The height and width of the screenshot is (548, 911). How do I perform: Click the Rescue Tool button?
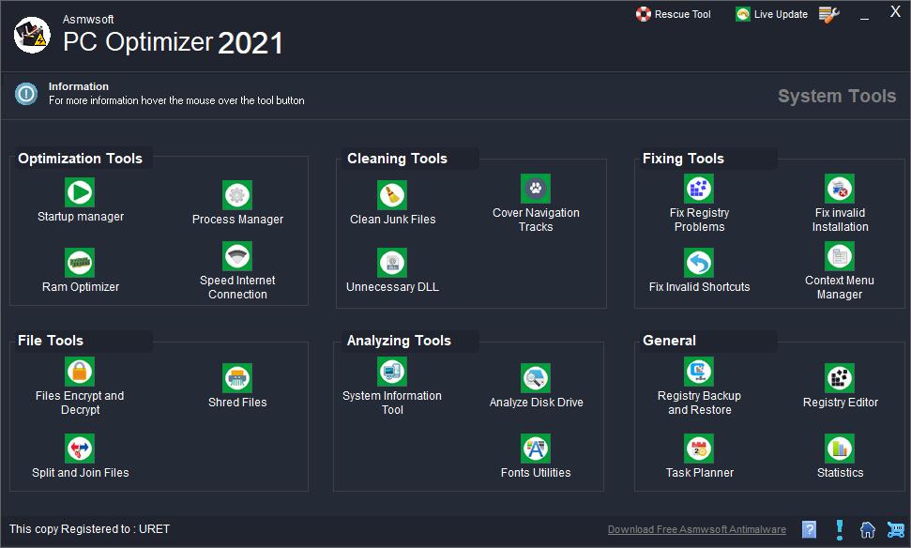click(x=674, y=14)
